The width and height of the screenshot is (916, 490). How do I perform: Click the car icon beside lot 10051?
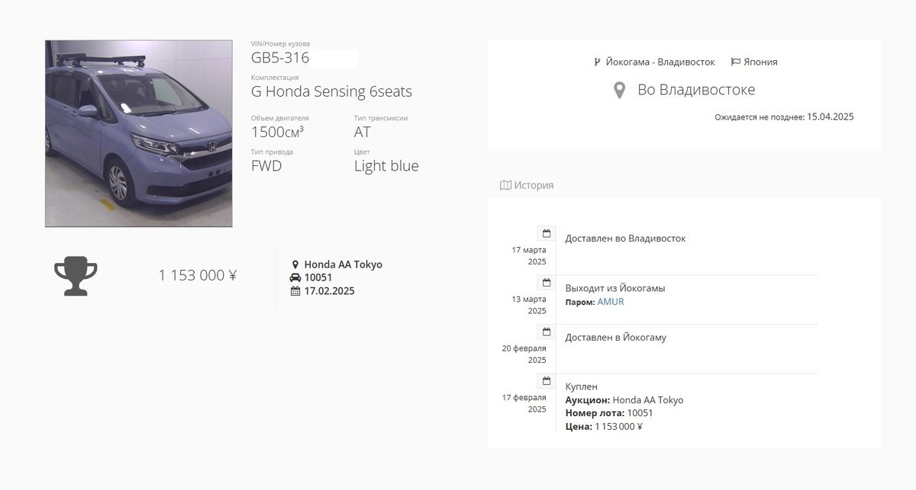click(295, 278)
